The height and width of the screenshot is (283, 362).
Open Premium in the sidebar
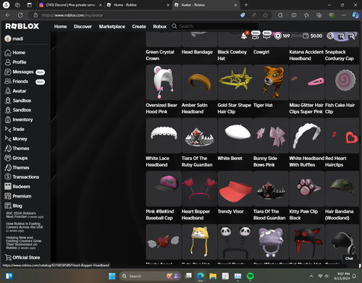coord(18,196)
